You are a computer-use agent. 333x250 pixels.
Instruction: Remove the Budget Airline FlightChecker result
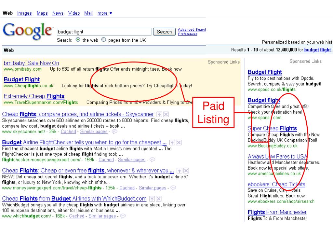coord(179,143)
